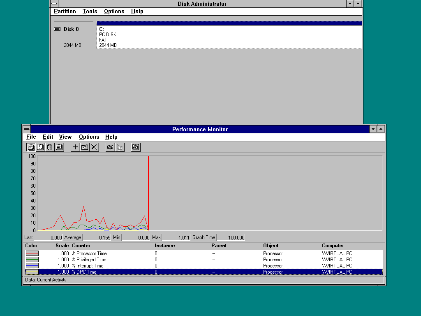Select the % Privileged Time counter row
The image size is (421, 316).
(x=204, y=259)
